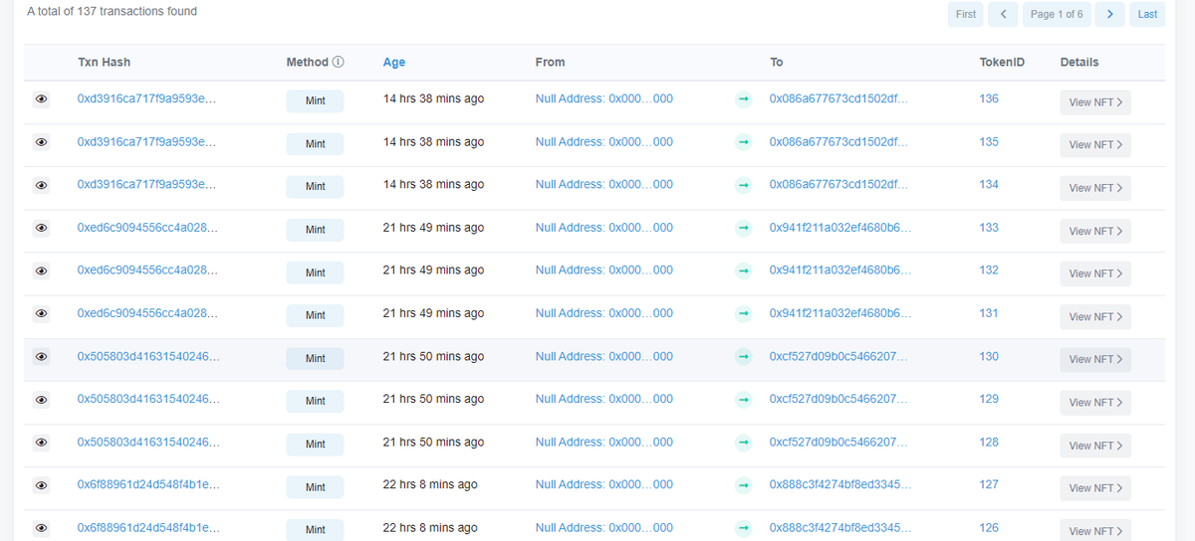This screenshot has width=1195, height=541.
Task: Open txn hash link in TokenID 135 row
Action: (146, 141)
